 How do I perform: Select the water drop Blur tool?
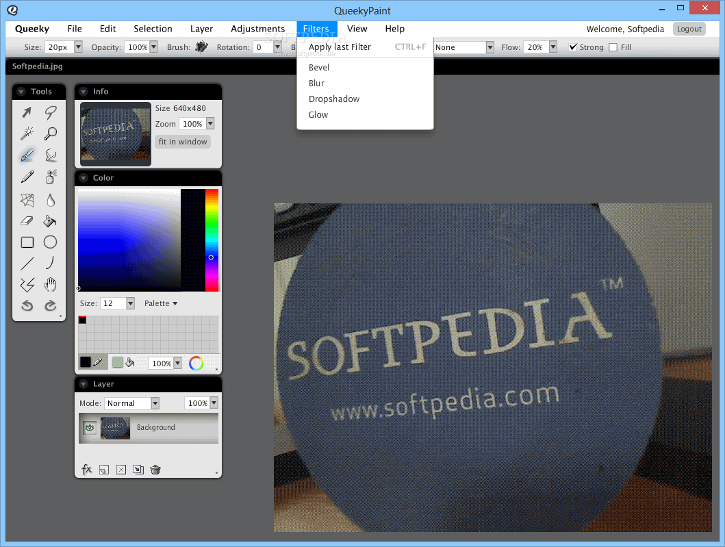pos(51,200)
